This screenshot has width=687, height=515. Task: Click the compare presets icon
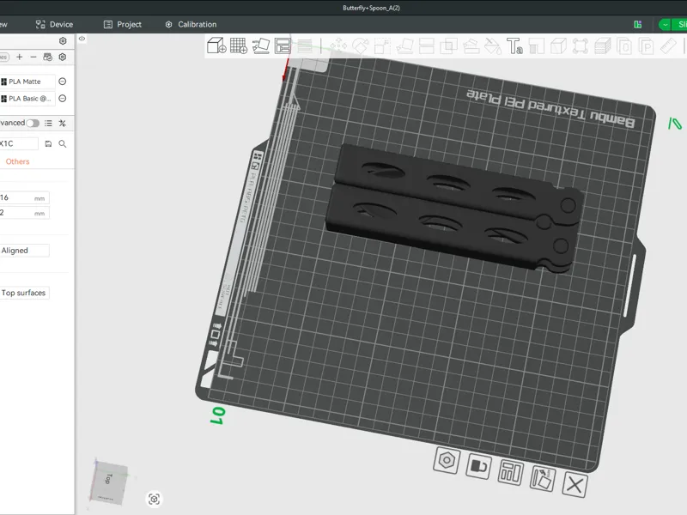(x=63, y=123)
